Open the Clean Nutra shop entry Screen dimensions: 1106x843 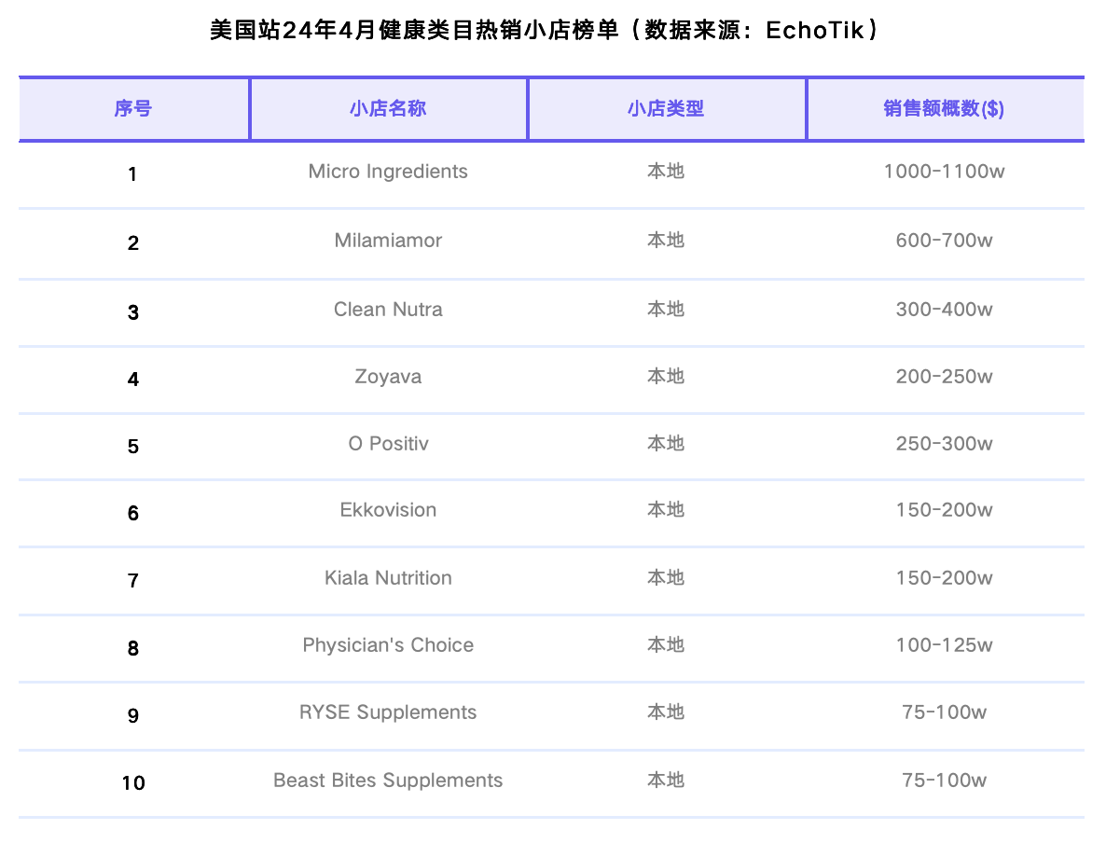[x=388, y=310]
